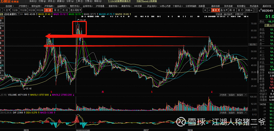This screenshot has width=274, height=131.
Task: Click the 深股通 button
Action: click(x=219, y=14)
